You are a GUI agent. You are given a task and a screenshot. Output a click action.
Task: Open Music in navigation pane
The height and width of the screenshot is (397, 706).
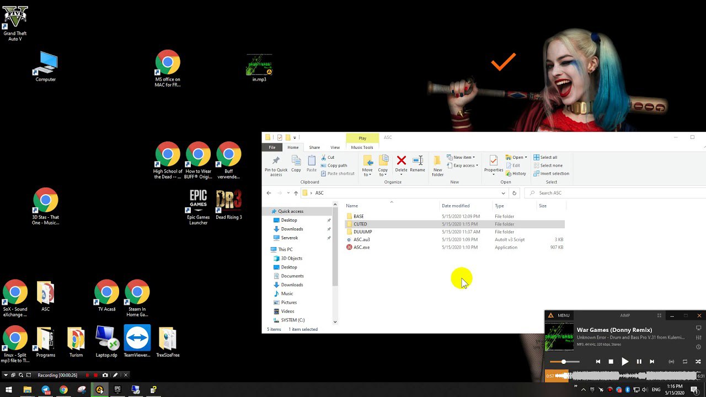(x=287, y=293)
